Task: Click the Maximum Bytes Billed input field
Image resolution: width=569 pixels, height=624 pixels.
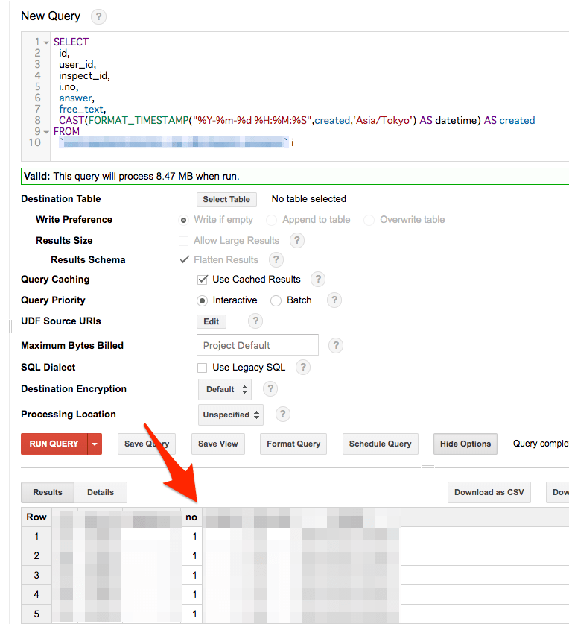Action: tap(257, 345)
